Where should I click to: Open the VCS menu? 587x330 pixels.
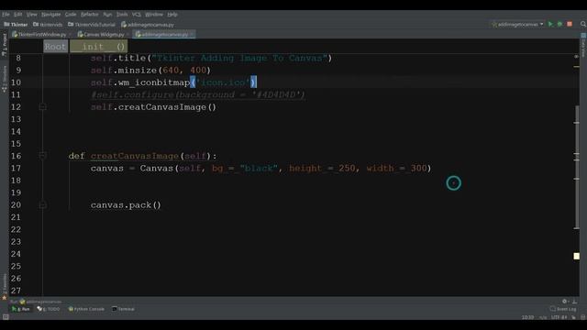coord(137,15)
